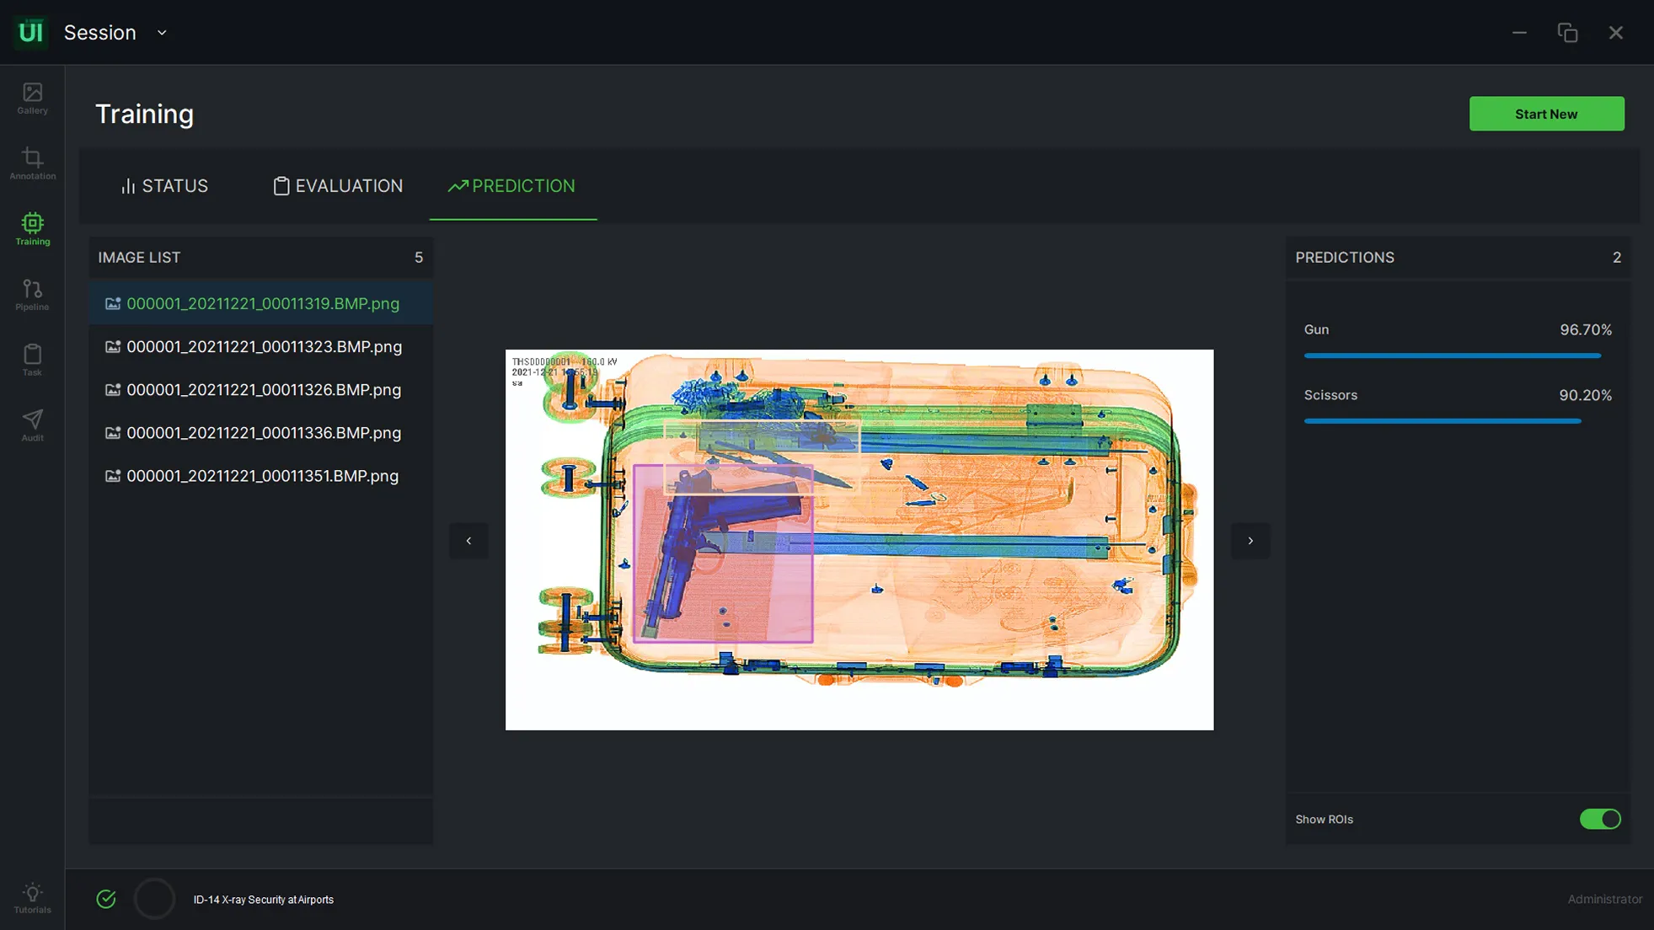
Task: Click image icon beside 00011326 file
Action: (113, 389)
